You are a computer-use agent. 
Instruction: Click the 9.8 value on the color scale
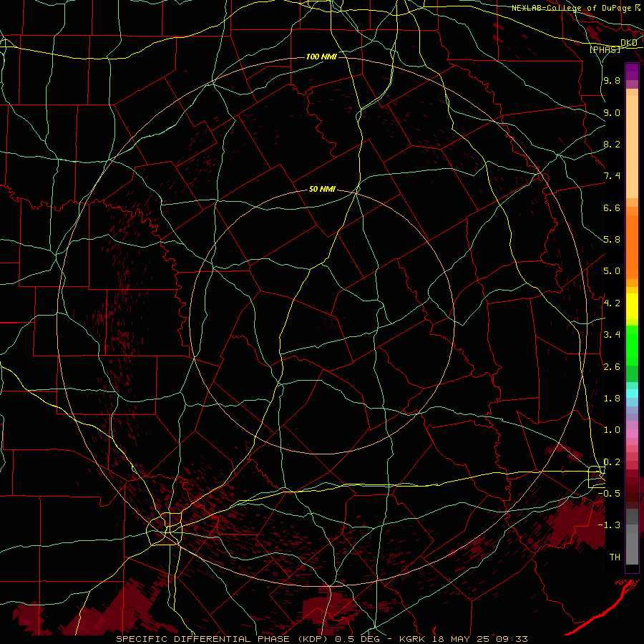coord(612,81)
